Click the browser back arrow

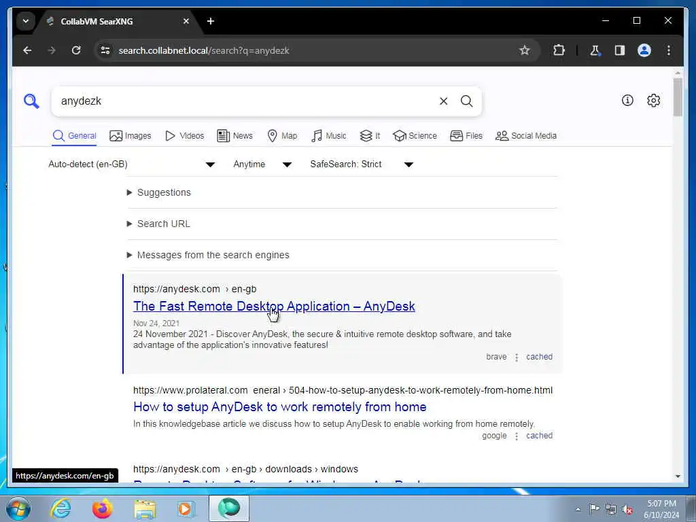27,50
